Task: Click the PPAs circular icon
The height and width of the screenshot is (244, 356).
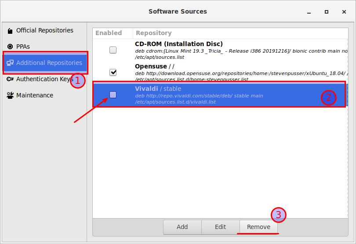Action: pos(10,47)
